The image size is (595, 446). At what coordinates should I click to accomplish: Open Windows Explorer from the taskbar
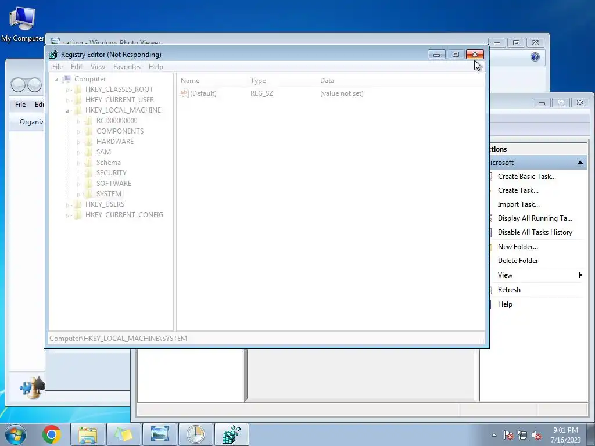point(88,434)
